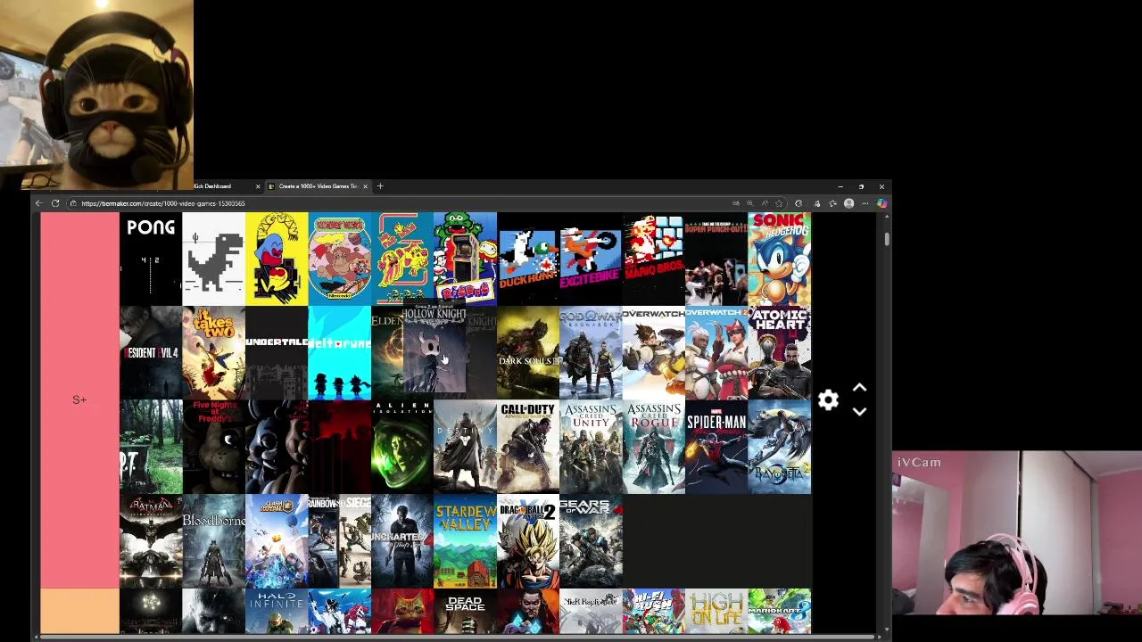The height and width of the screenshot is (642, 1142).
Task: Select the Call of Duty thumbnail
Action: [527, 447]
